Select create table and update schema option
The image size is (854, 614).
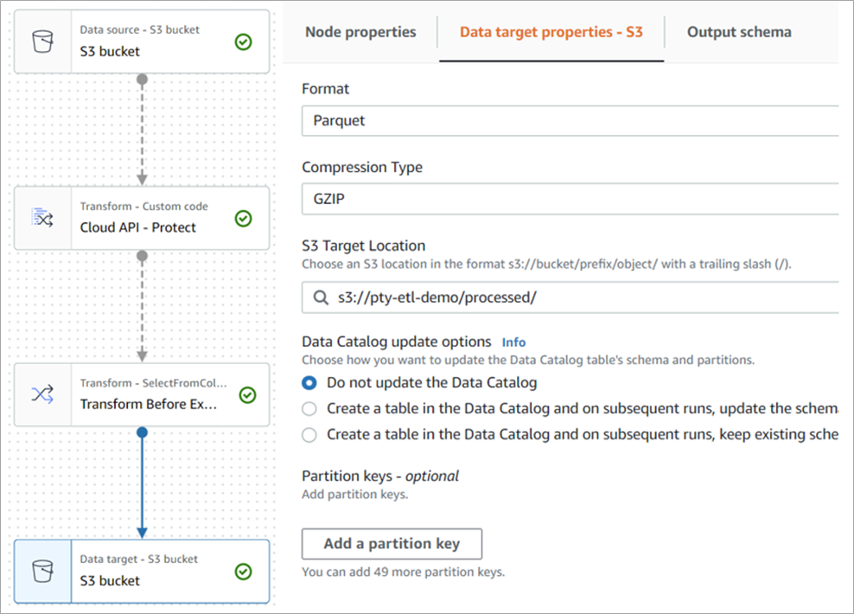click(x=309, y=408)
